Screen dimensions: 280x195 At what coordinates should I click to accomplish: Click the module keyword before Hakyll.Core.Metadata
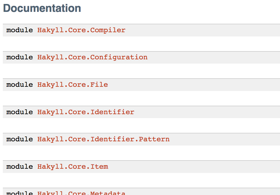[20, 193]
